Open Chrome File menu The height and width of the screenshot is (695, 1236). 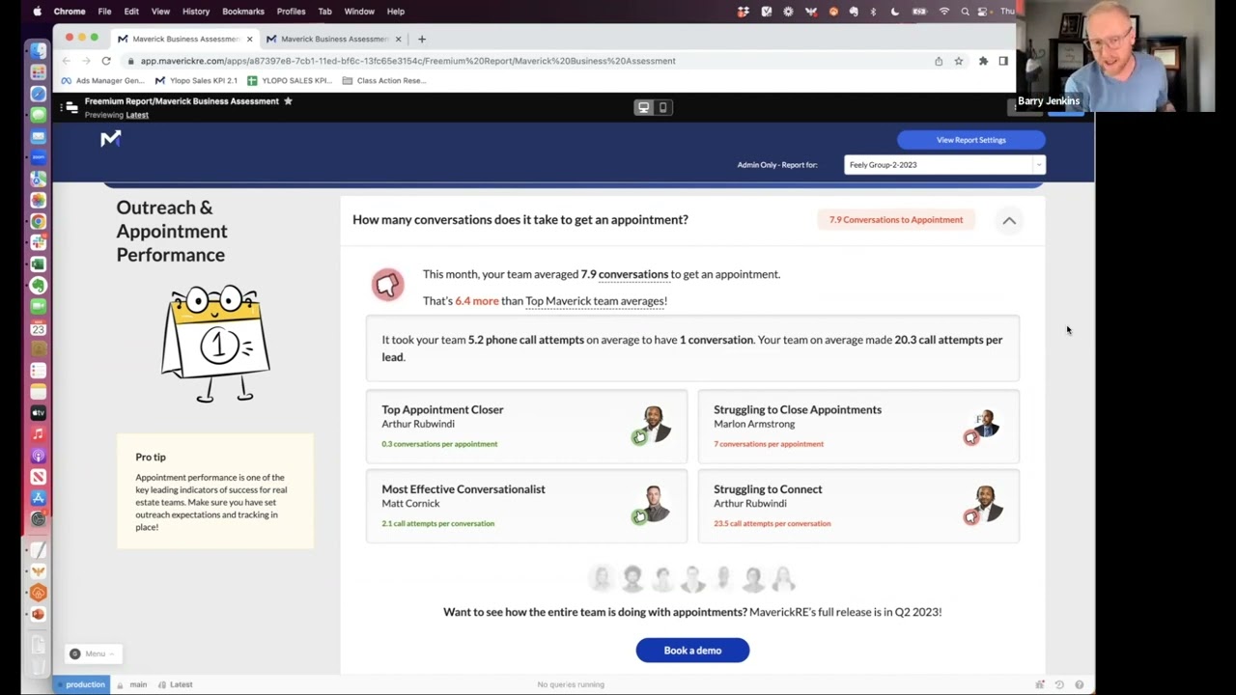click(104, 11)
